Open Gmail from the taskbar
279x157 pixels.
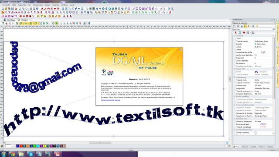click(x=58, y=154)
